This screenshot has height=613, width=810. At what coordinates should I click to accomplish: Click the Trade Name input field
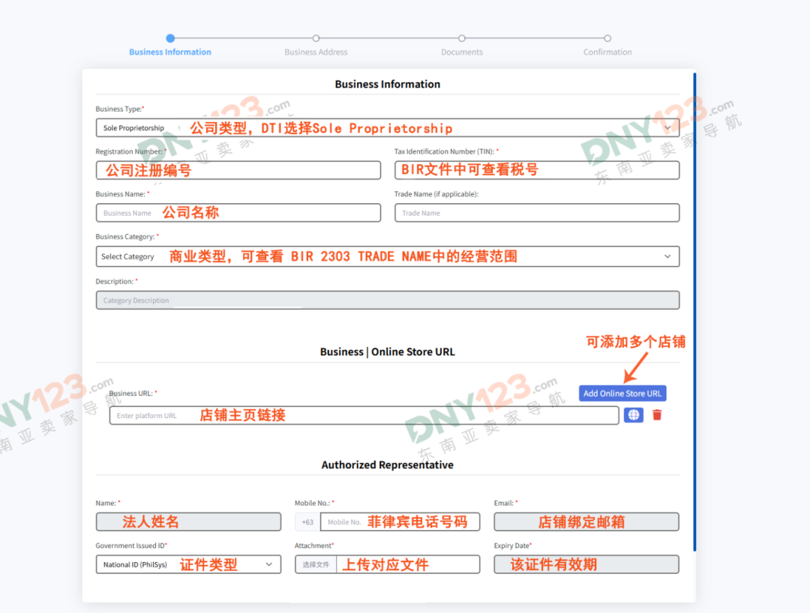[x=536, y=213]
